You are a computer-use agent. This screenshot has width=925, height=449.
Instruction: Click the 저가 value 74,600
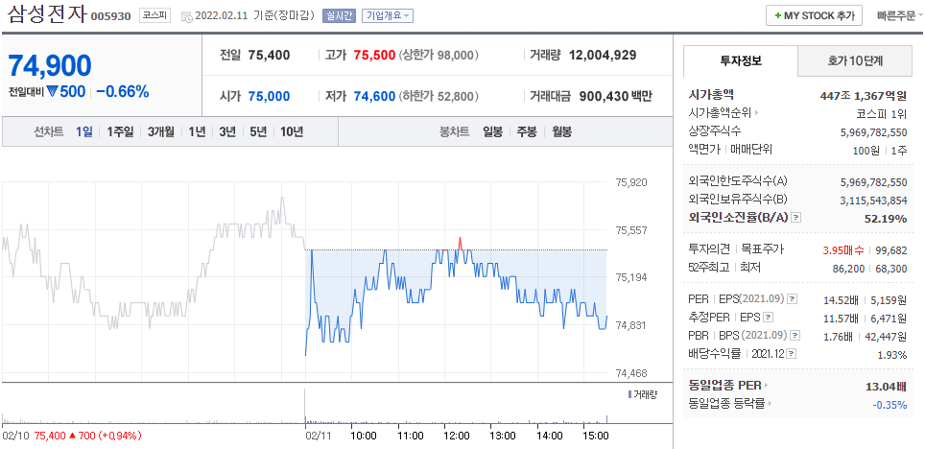374,96
